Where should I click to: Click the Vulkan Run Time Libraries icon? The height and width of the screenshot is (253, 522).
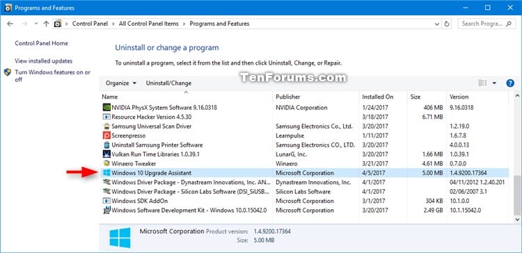point(106,154)
